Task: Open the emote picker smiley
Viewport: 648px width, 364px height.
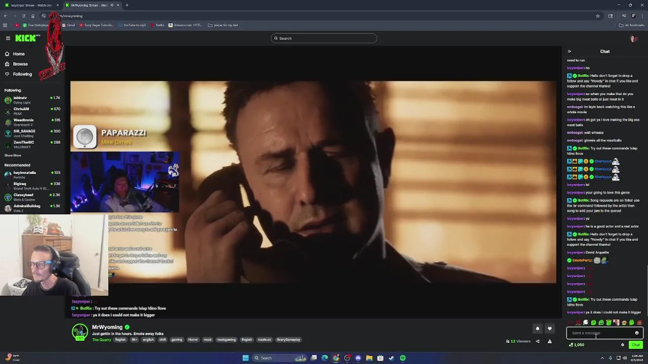Action: [637, 333]
